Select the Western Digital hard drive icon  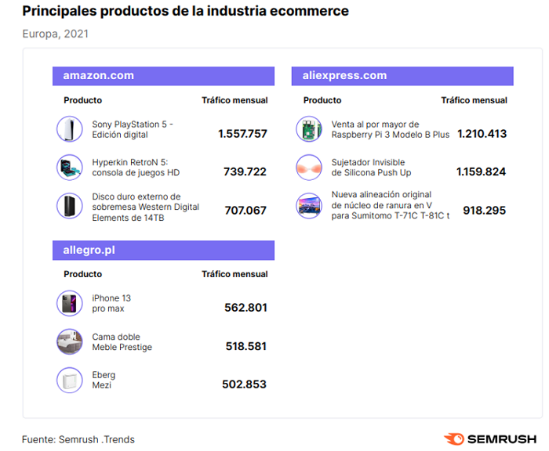69,207
